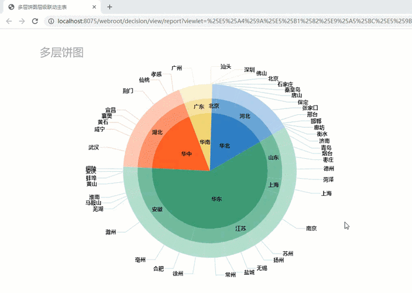Click the 北京 middle ring label
Image resolution: width=412 pixels, height=293 pixels.
click(214, 105)
